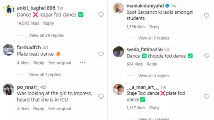Open ankit_baghel.896's profile picture
Screen dimensions: 214x120
9,10
